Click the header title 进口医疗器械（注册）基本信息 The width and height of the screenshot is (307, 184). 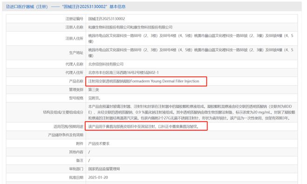point(67,7)
